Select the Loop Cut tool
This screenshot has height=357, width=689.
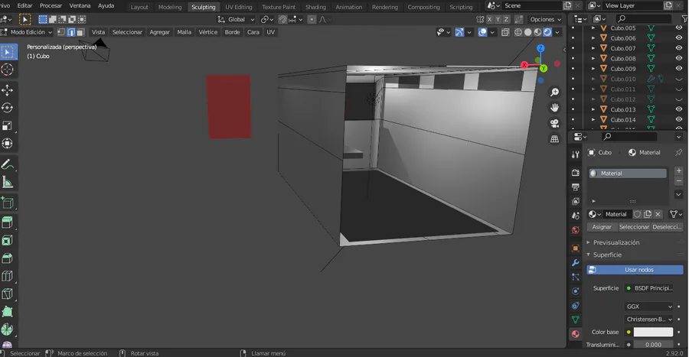tap(8, 276)
